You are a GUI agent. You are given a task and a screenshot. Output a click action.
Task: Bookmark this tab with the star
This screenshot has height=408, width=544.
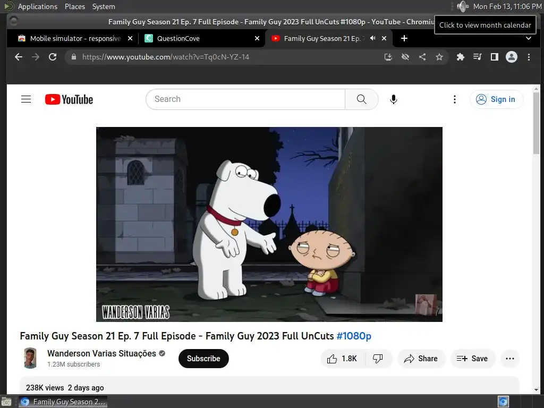coord(439,57)
